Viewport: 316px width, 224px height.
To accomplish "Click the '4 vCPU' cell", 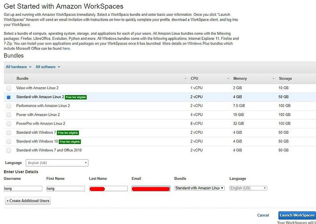I will 197,114.
